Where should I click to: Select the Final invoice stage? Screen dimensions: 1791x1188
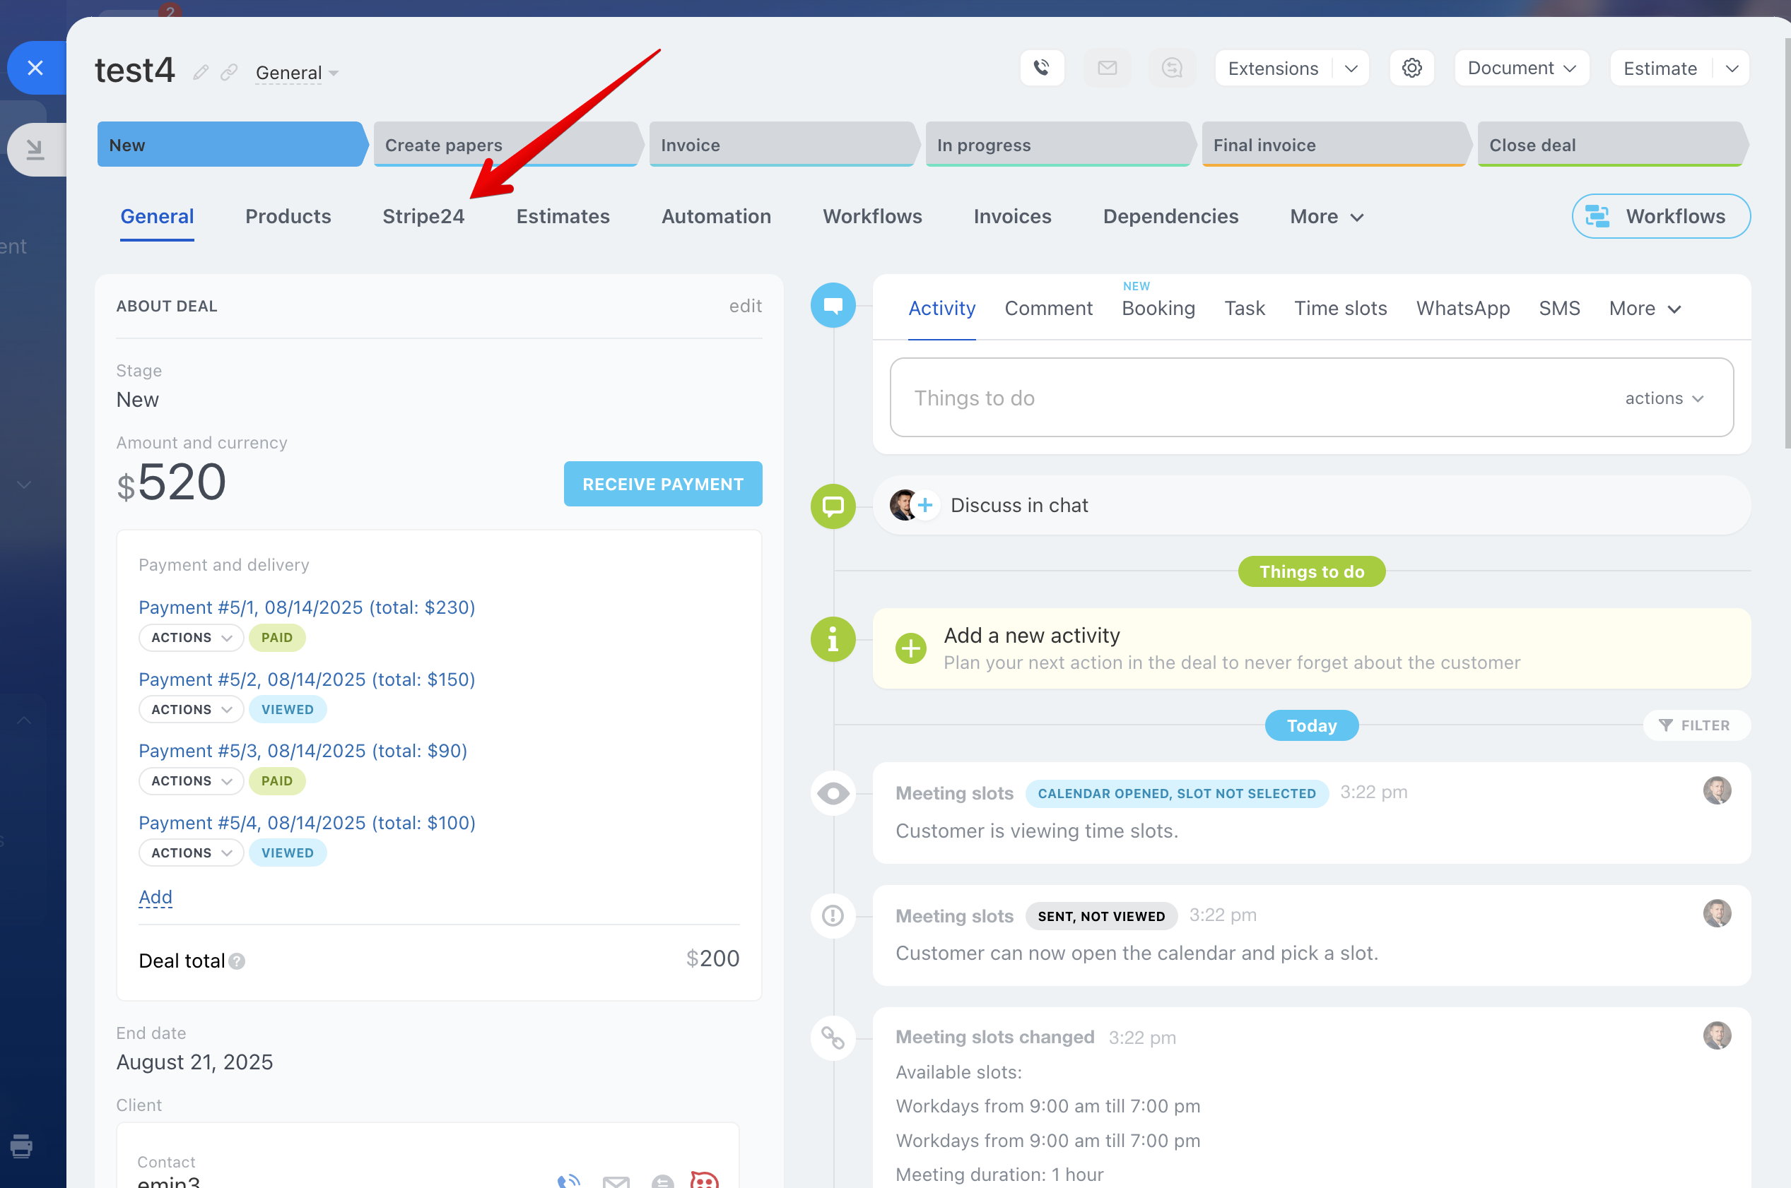[x=1333, y=145]
